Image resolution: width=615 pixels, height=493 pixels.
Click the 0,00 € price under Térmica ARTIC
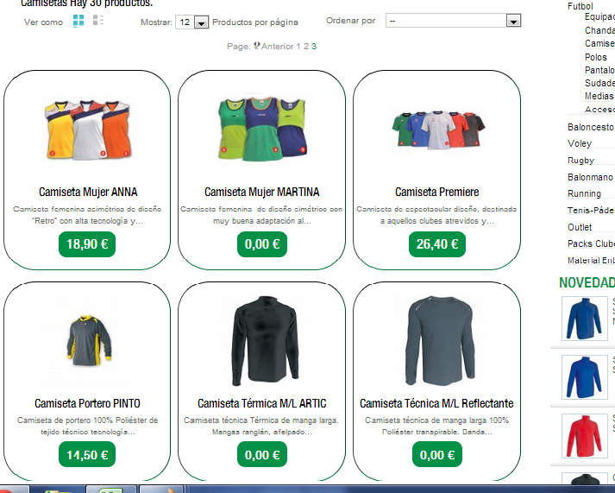click(x=262, y=454)
